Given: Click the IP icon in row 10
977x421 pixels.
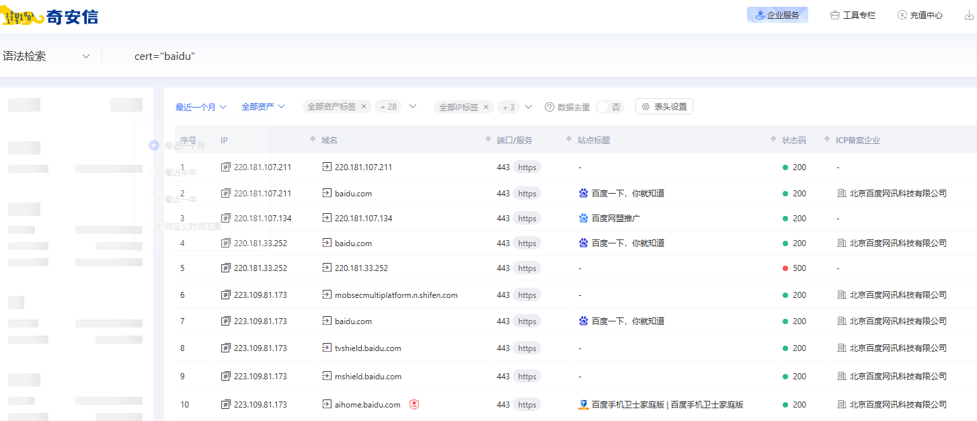Looking at the screenshot, I should (225, 404).
